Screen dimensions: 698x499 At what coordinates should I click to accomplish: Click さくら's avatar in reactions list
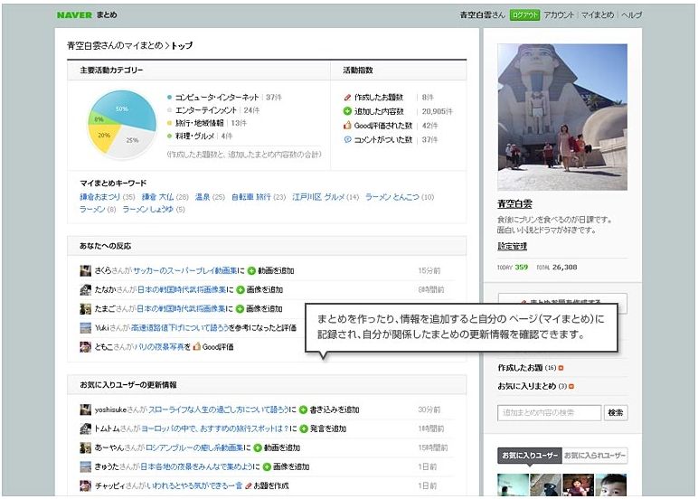[86, 270]
